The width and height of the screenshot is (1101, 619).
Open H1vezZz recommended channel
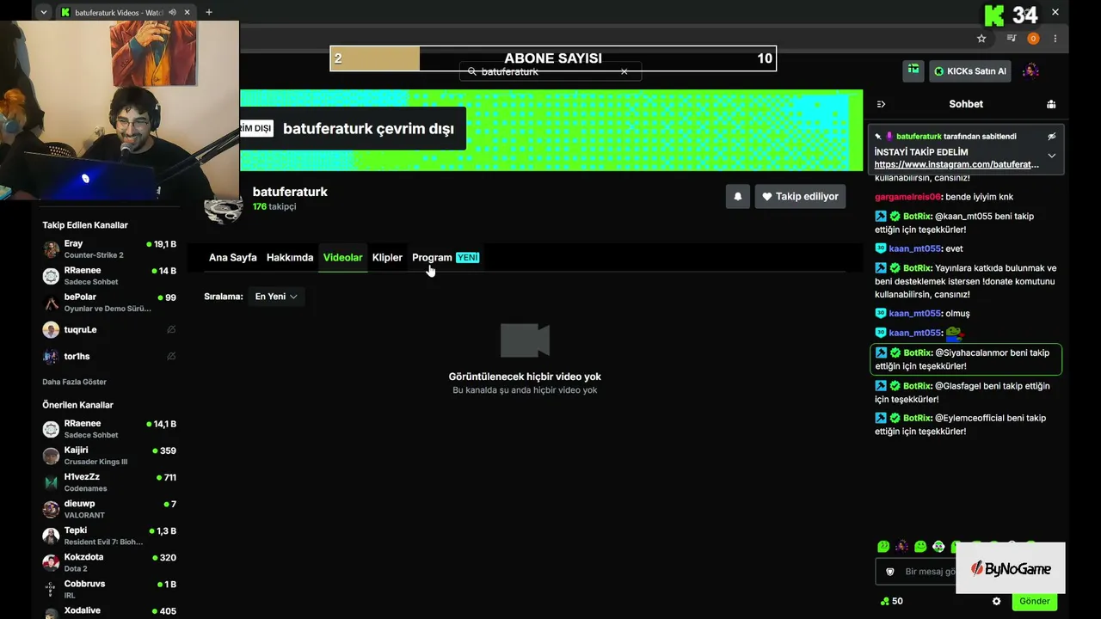click(109, 482)
